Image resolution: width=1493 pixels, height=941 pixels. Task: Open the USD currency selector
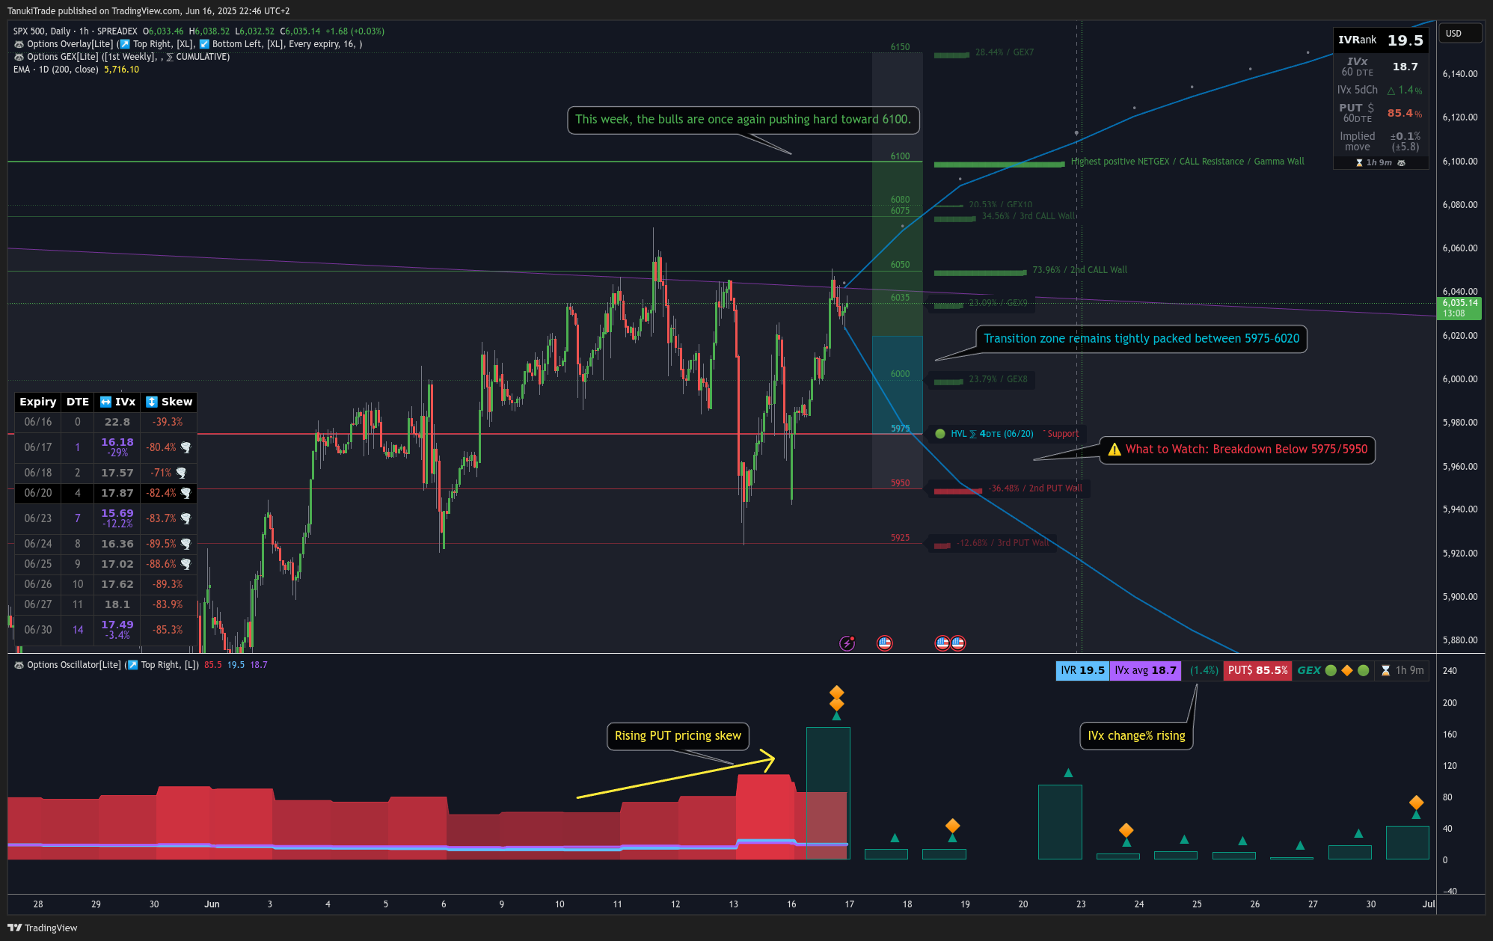click(1462, 34)
